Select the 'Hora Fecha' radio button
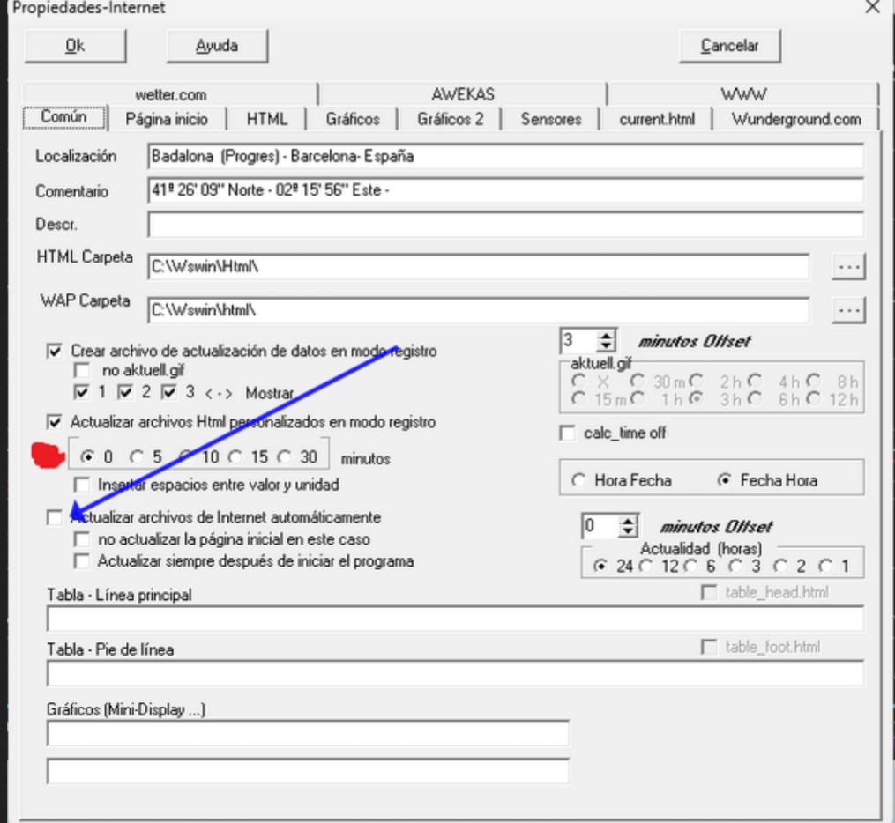This screenshot has height=823, width=895. click(x=579, y=481)
